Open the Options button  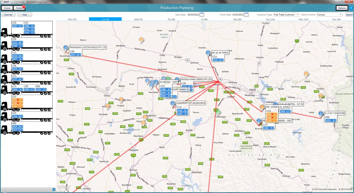pyautogui.click(x=342, y=8)
